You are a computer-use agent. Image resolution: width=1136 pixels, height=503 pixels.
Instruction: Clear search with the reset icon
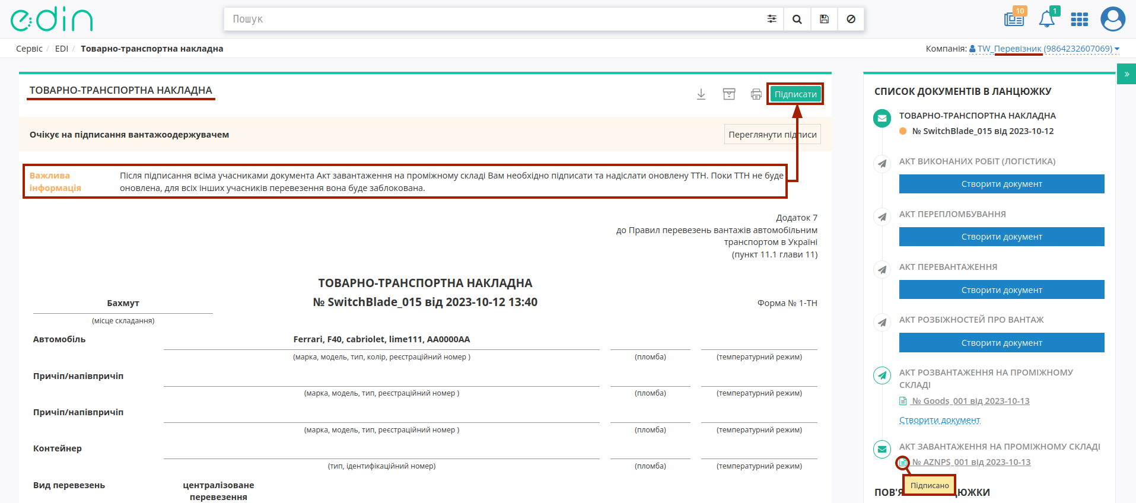click(851, 19)
